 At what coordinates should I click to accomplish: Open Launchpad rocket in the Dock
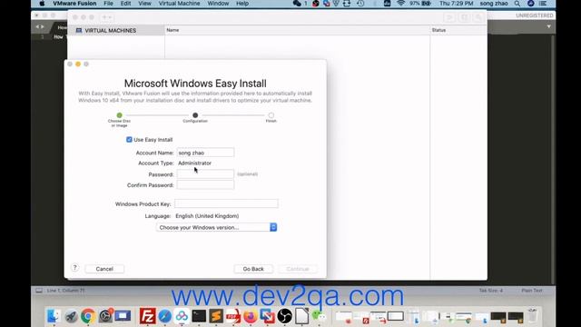71,316
